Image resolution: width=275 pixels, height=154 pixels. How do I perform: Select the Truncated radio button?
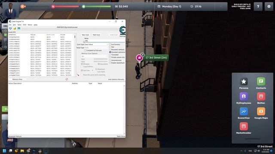110,55
